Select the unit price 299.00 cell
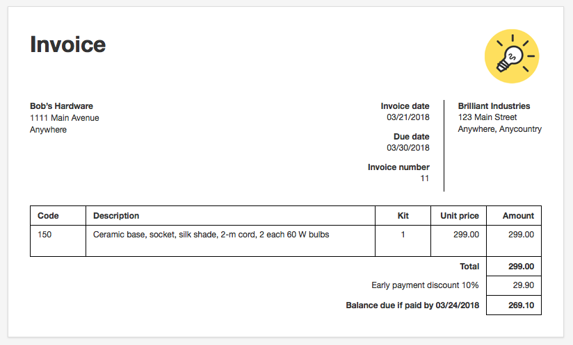Image resolution: width=573 pixels, height=345 pixels. point(459,241)
